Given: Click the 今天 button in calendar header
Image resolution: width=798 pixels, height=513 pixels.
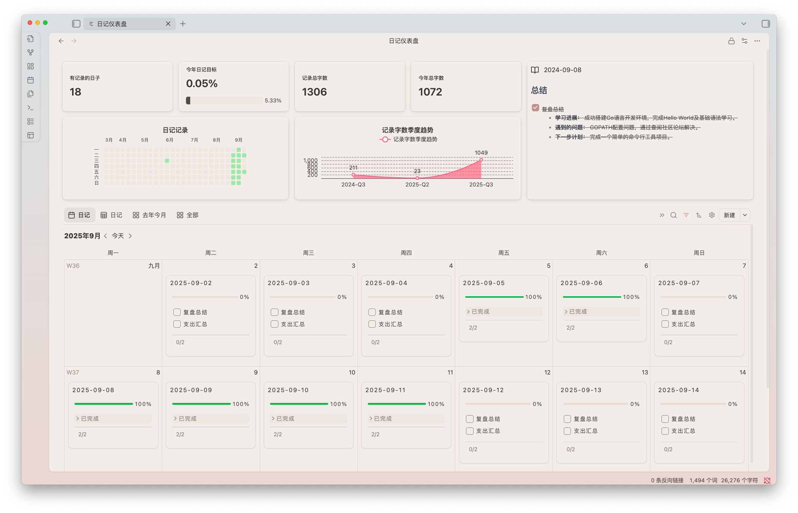Looking at the screenshot, I should pyautogui.click(x=118, y=236).
